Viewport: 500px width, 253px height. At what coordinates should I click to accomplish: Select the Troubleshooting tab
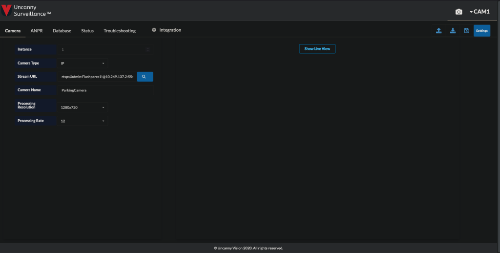[120, 31]
